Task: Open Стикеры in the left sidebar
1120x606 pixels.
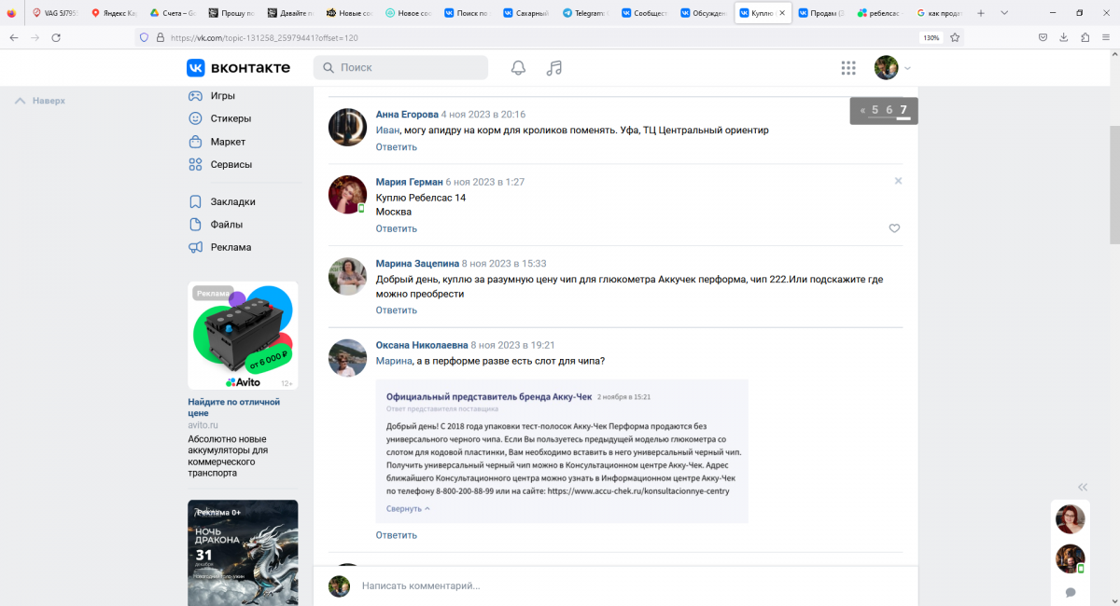Action: pos(230,118)
